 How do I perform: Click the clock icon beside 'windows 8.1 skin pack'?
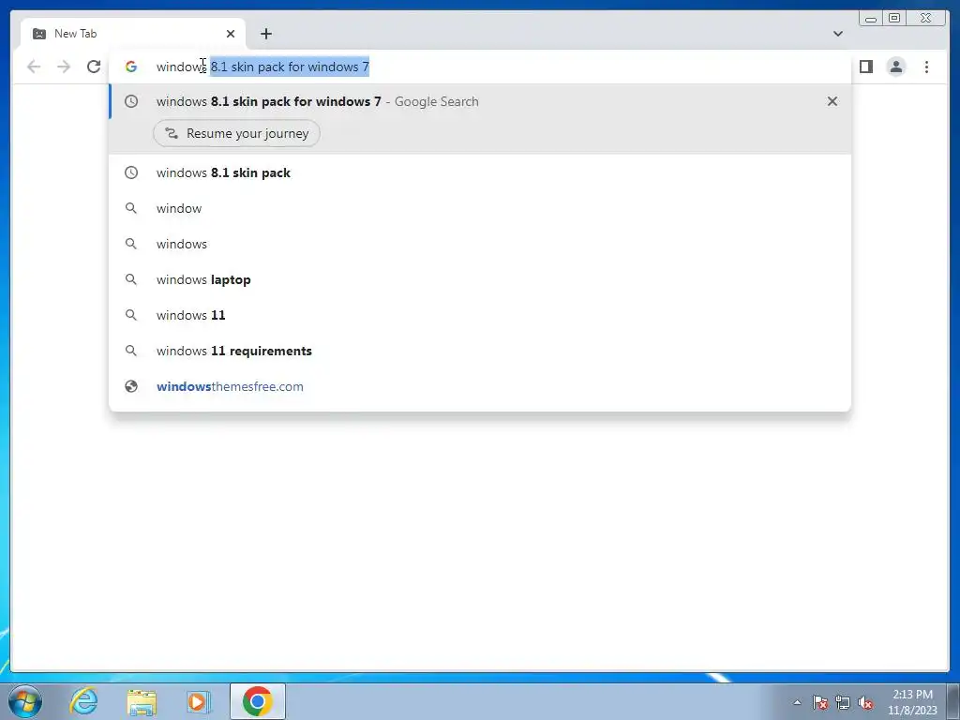[x=131, y=172]
